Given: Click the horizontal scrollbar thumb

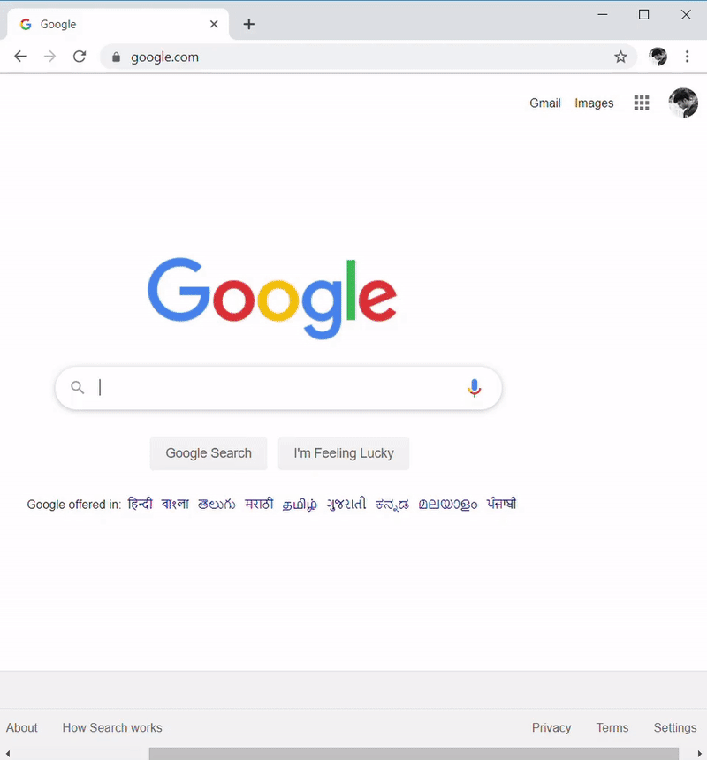Looking at the screenshot, I should 414,754.
